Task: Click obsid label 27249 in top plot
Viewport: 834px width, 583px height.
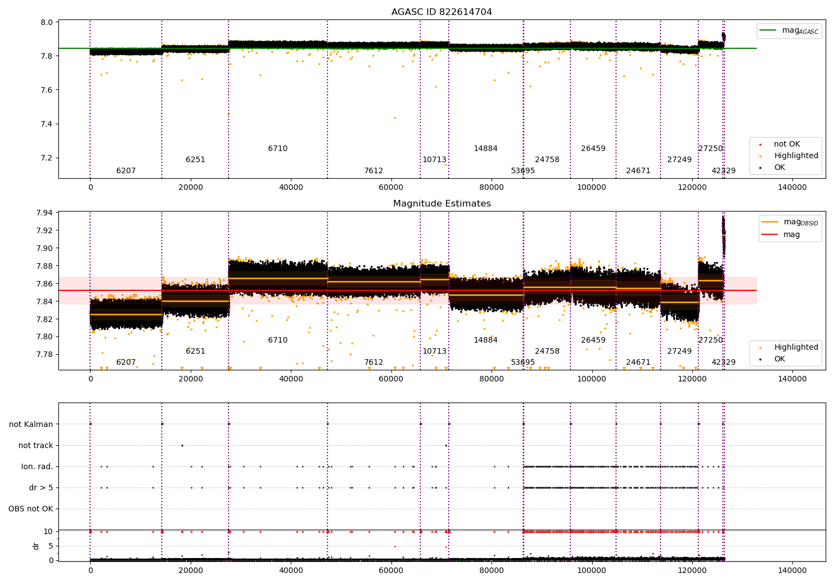Action: click(x=679, y=160)
